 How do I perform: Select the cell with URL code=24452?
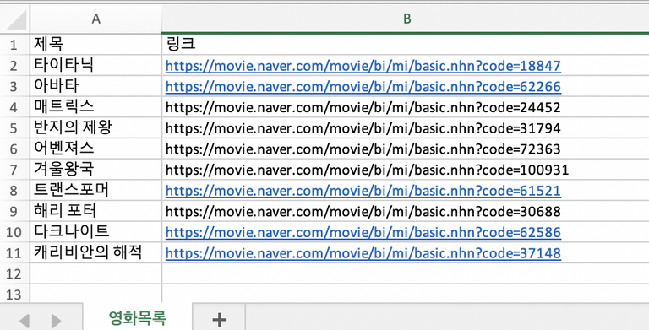pyautogui.click(x=406, y=107)
